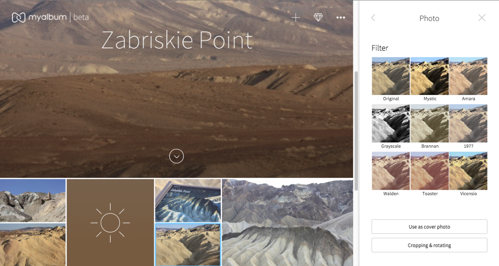The height and width of the screenshot is (266, 499).
Task: Open the three-dots more menu
Action: [x=341, y=17]
